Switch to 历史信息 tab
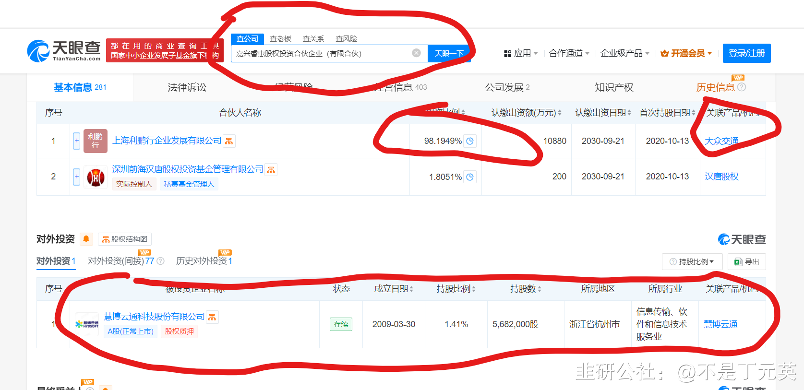 [715, 87]
